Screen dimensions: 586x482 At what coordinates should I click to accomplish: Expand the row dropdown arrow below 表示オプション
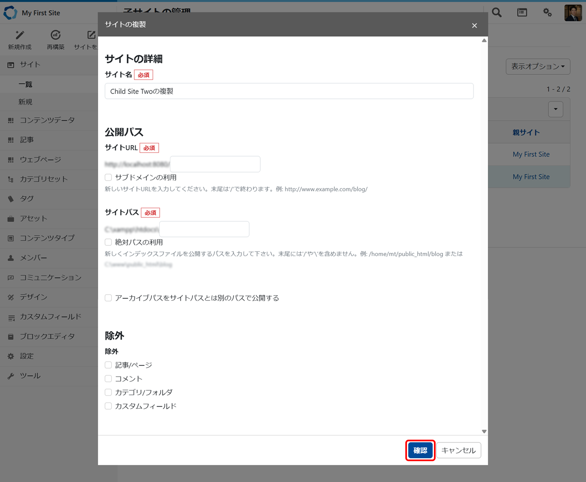[x=555, y=109]
